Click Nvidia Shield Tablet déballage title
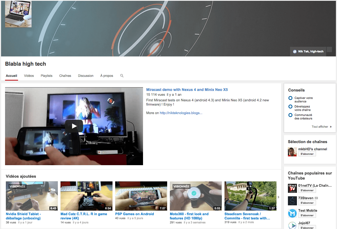 (23, 216)
